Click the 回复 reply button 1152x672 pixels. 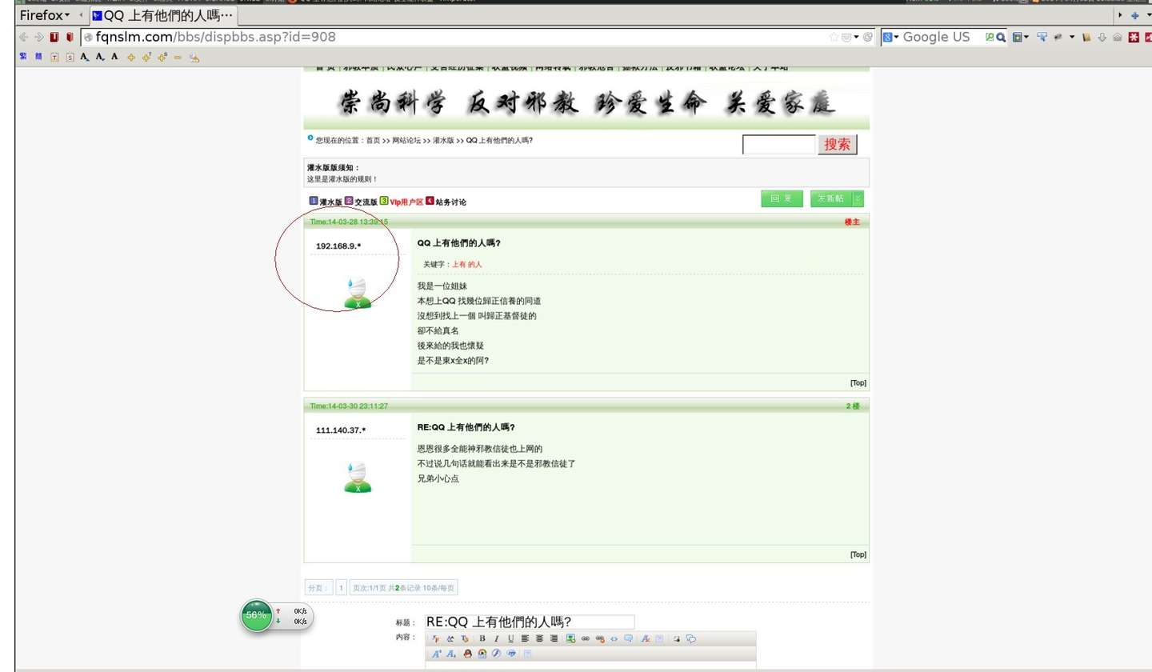point(782,199)
